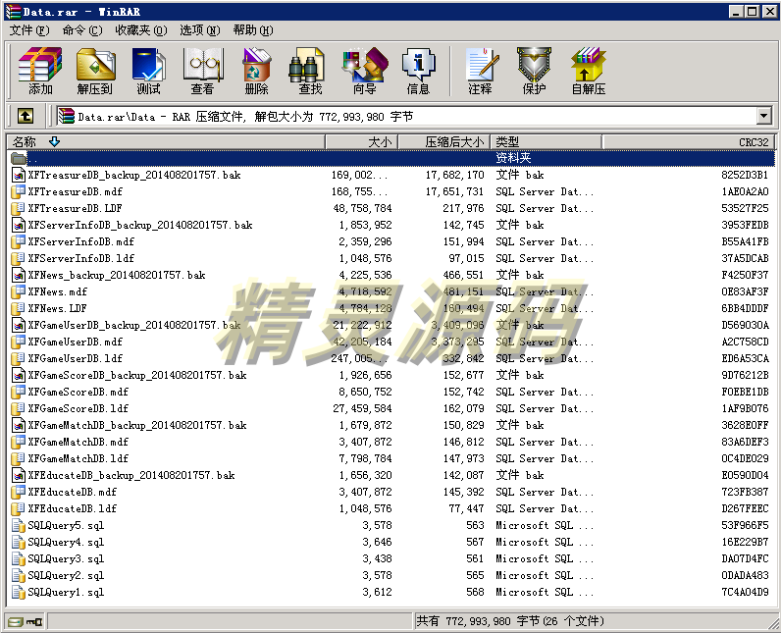781x633 pixels.
Task: Click the icon of XFTreasureDB_backup_201408201757.bak
Action: pos(19,175)
